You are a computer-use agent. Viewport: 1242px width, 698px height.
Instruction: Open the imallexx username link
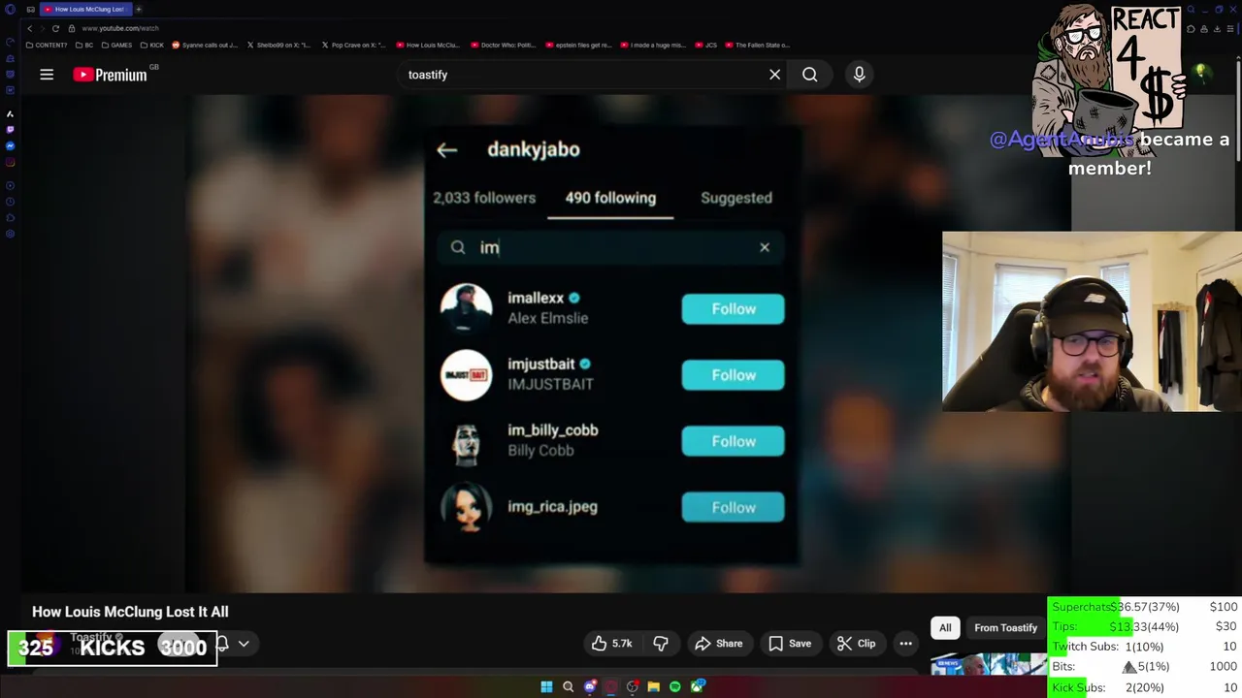click(536, 298)
